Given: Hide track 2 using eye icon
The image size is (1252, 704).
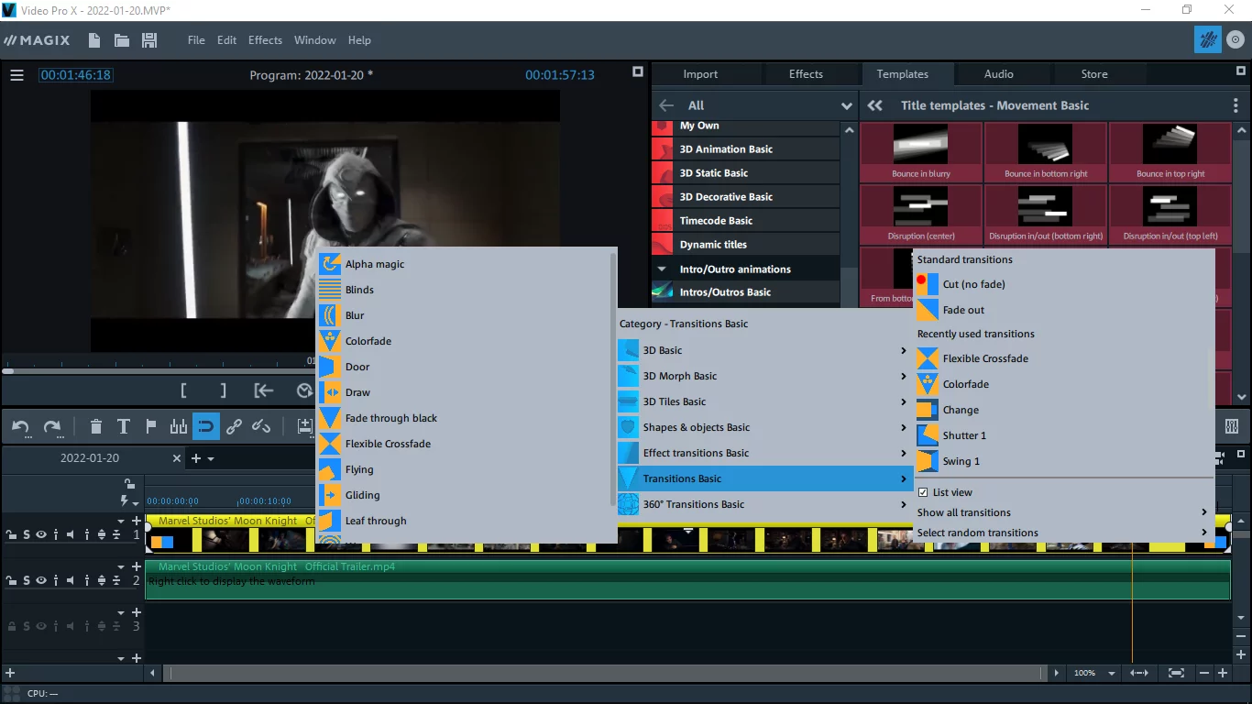Looking at the screenshot, I should tap(41, 580).
